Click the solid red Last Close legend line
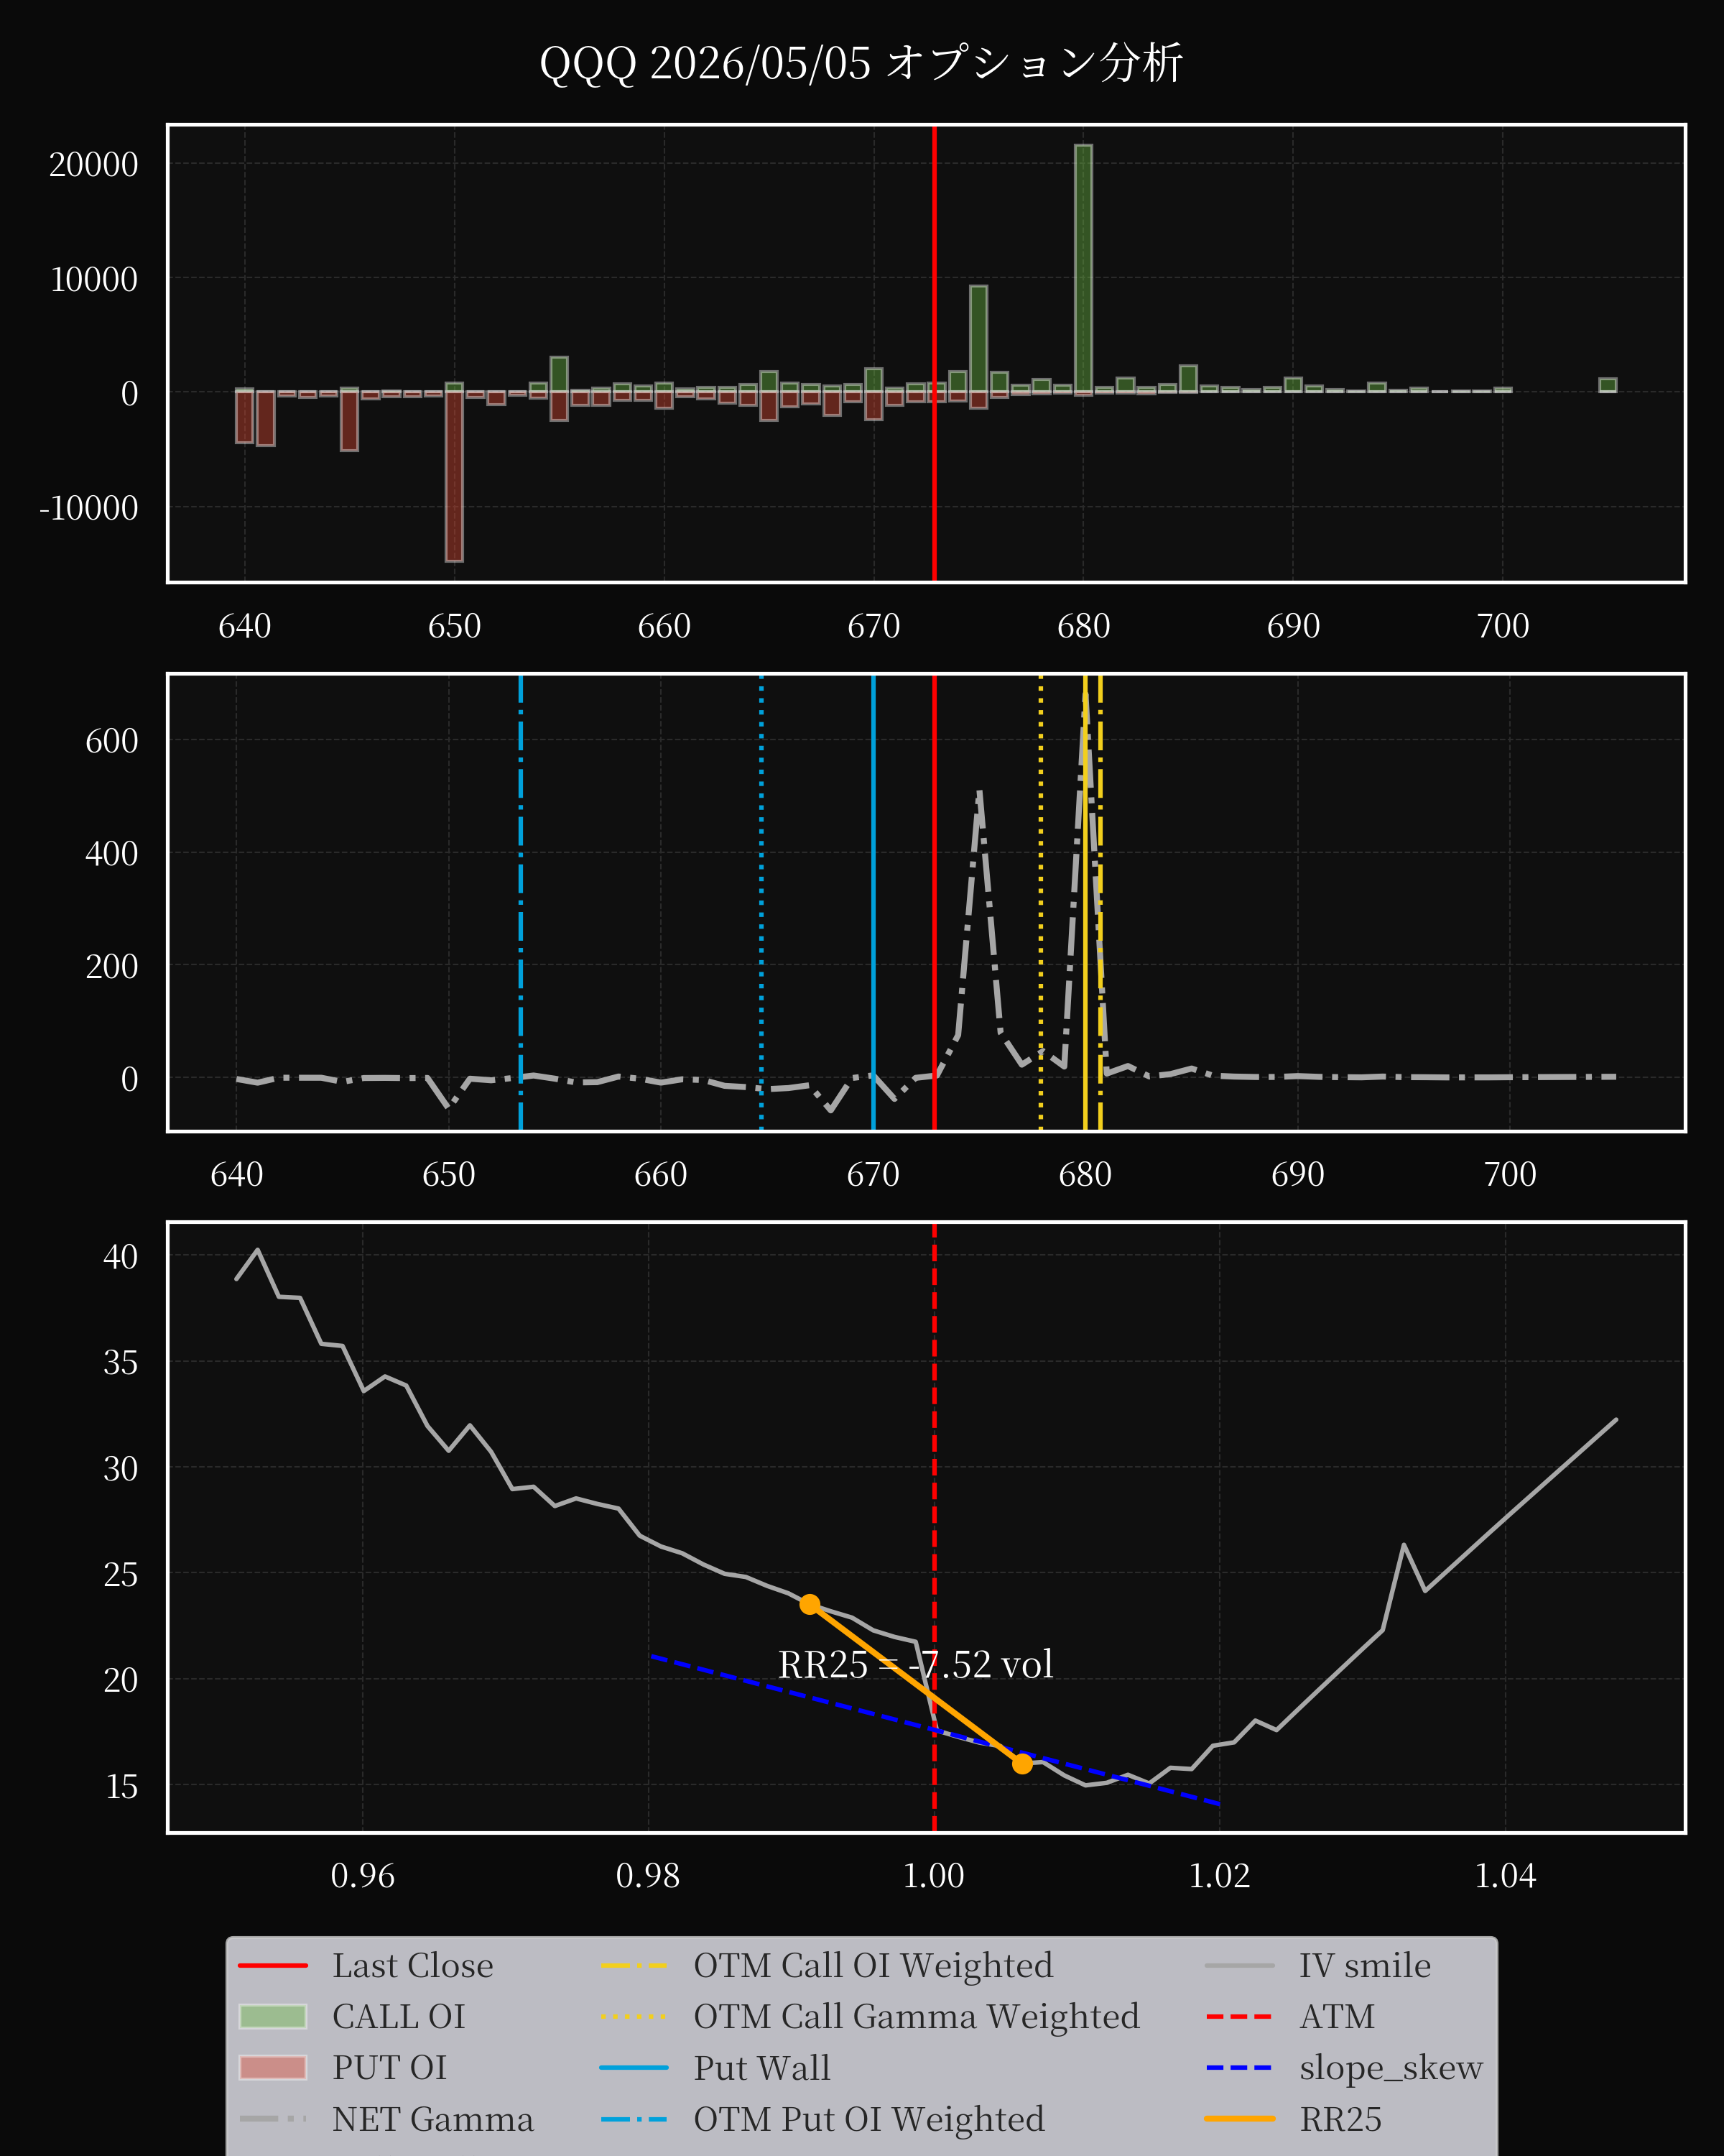 click(273, 1966)
